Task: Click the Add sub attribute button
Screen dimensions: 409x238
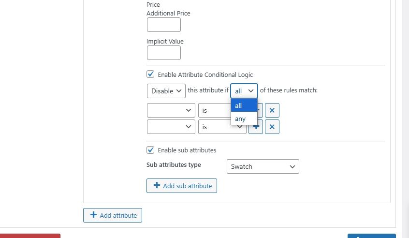Action: (x=182, y=186)
